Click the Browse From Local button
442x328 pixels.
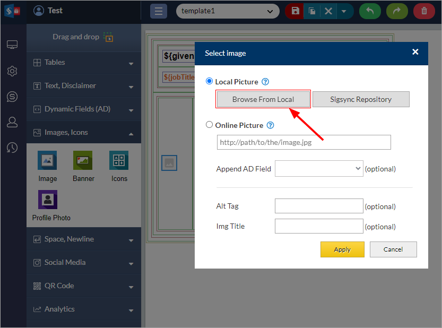pyautogui.click(x=263, y=99)
